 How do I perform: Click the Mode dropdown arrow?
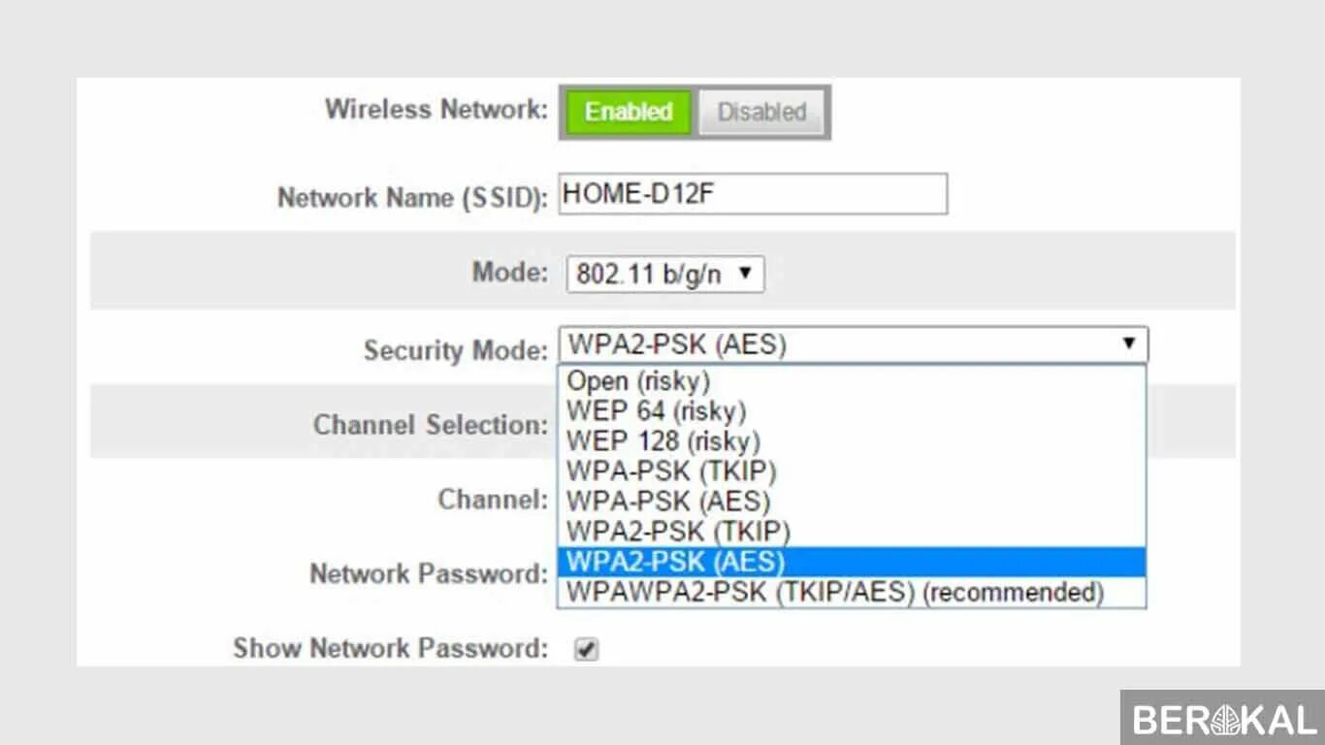point(745,274)
